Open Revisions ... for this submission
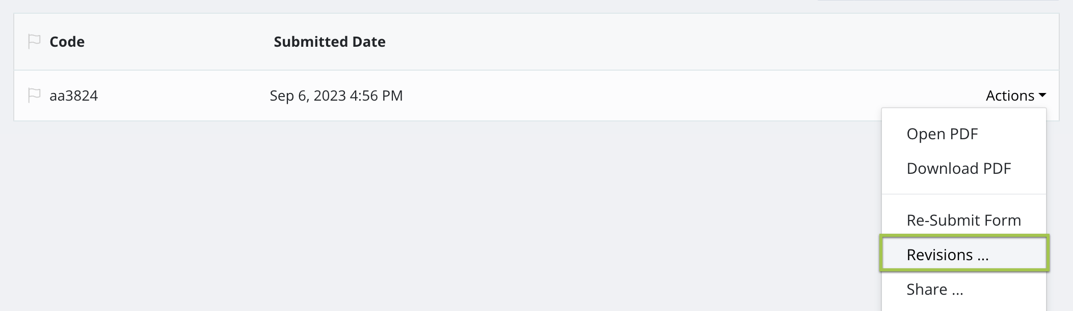Image resolution: width=1073 pixels, height=311 pixels. [947, 255]
